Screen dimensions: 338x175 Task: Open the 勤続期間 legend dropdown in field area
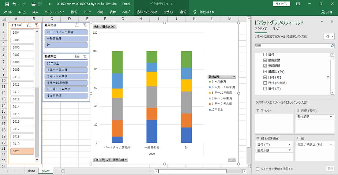coord(331,117)
